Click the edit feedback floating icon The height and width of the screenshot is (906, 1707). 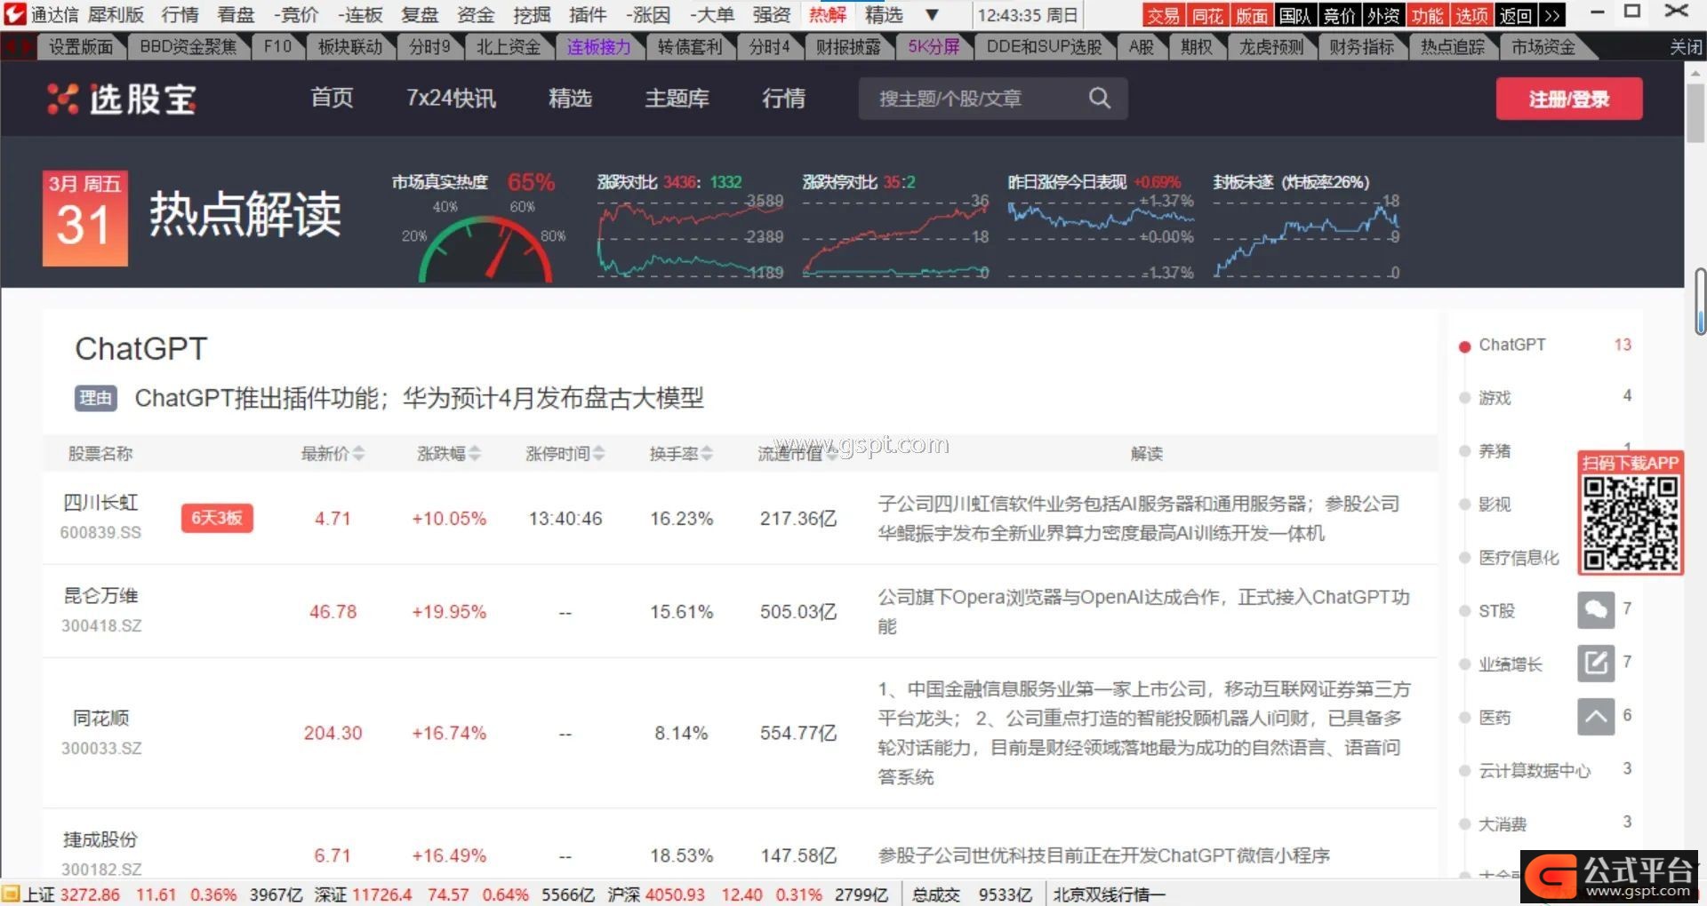[x=1596, y=664]
